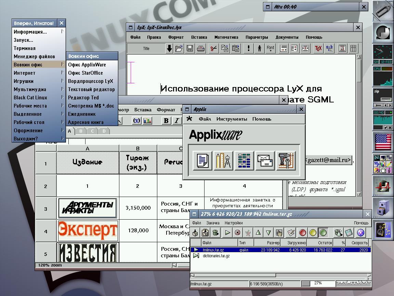Click the US flag keyboard layout applet

pos(383,142)
